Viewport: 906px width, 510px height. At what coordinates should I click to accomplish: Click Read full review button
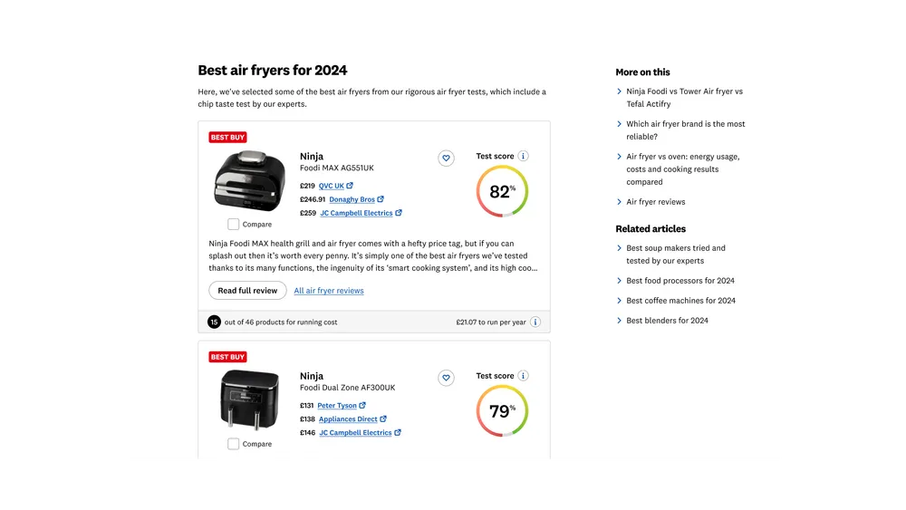(x=247, y=291)
